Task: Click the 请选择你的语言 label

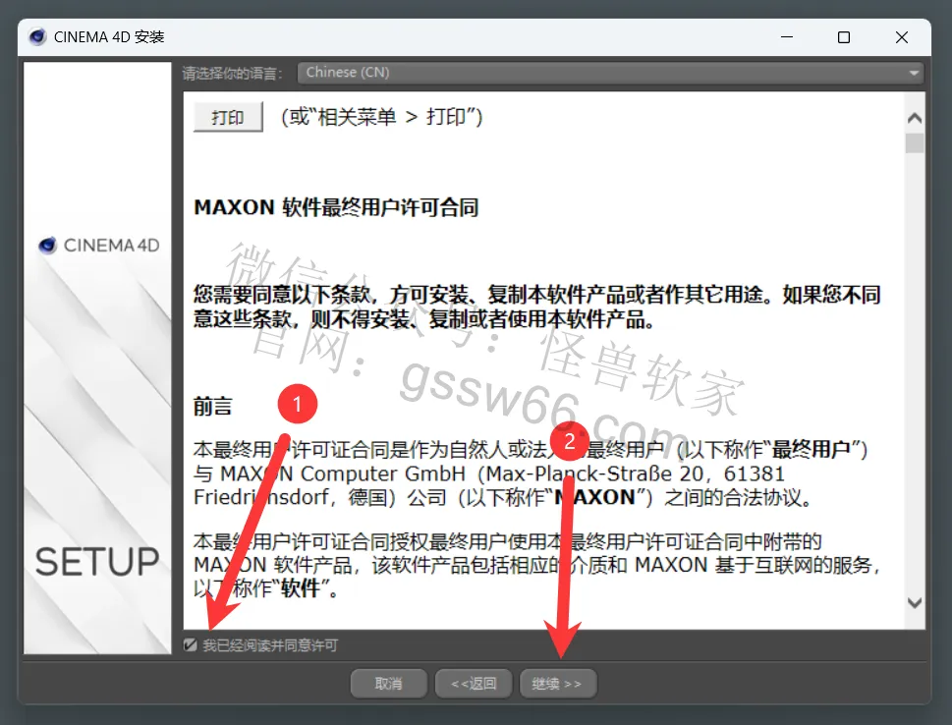Action: coord(232,74)
